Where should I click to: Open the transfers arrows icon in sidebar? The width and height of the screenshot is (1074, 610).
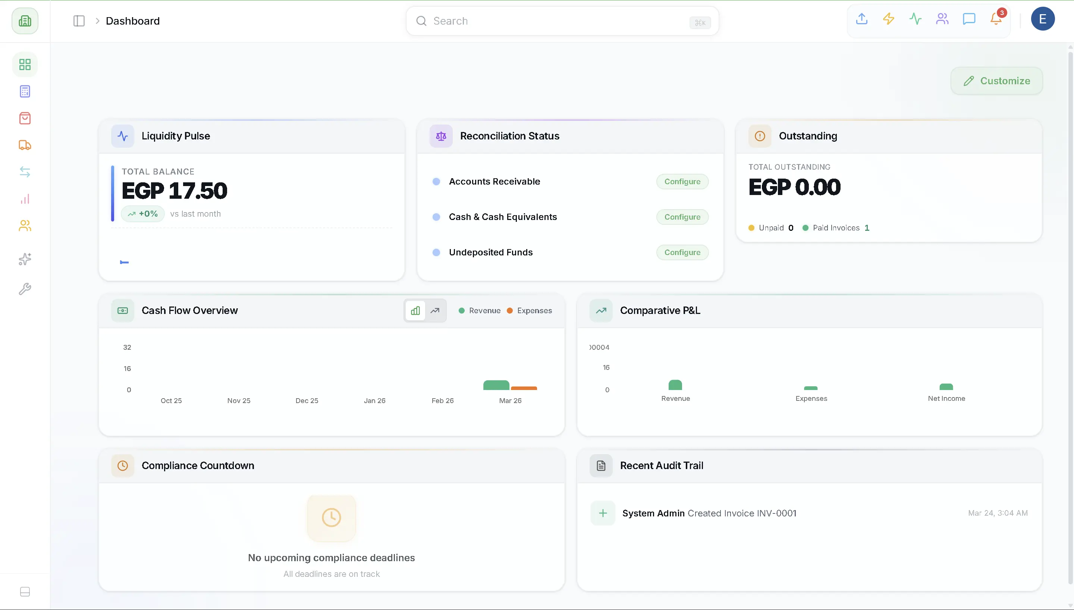pyautogui.click(x=24, y=172)
